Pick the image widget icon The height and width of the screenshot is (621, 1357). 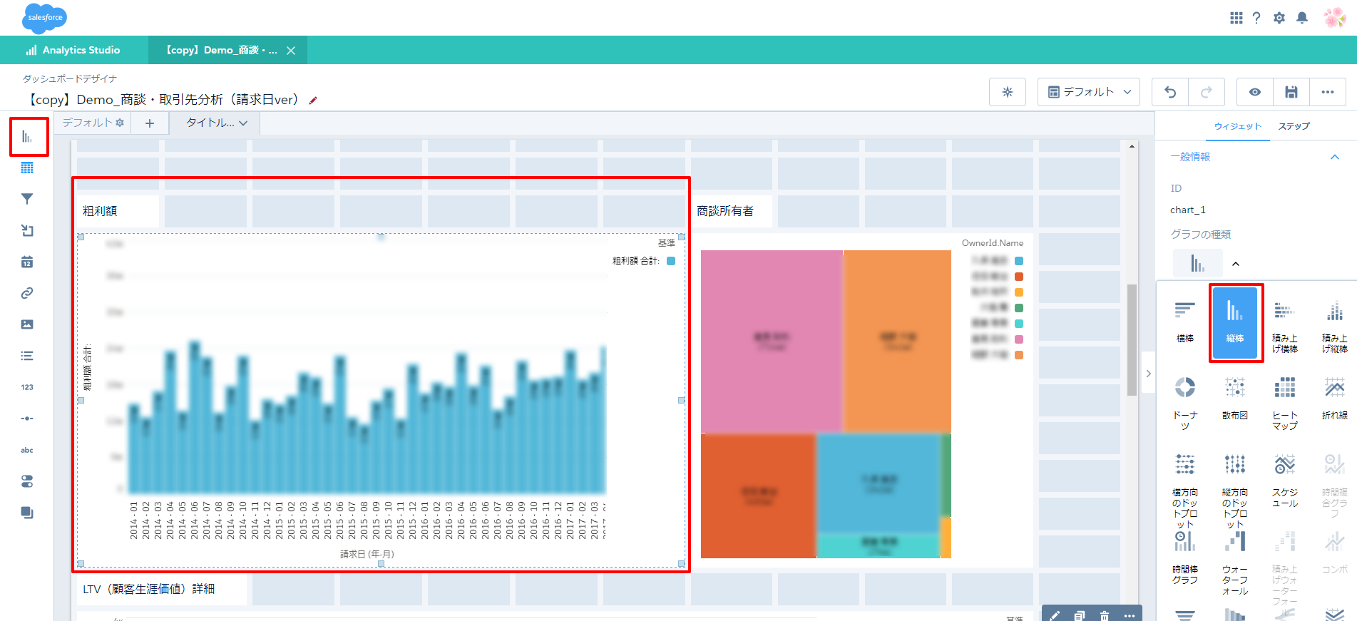tap(27, 324)
